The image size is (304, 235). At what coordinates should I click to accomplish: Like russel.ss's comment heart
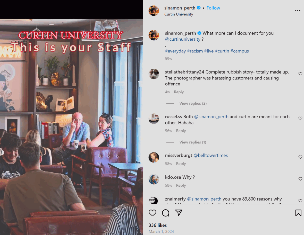[300, 118]
